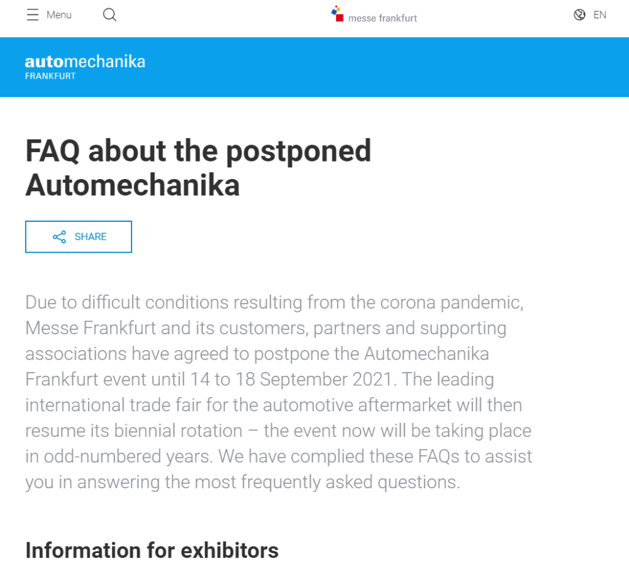Switch language via EN selector
Viewport: 629px width, 575px height.
click(x=599, y=15)
